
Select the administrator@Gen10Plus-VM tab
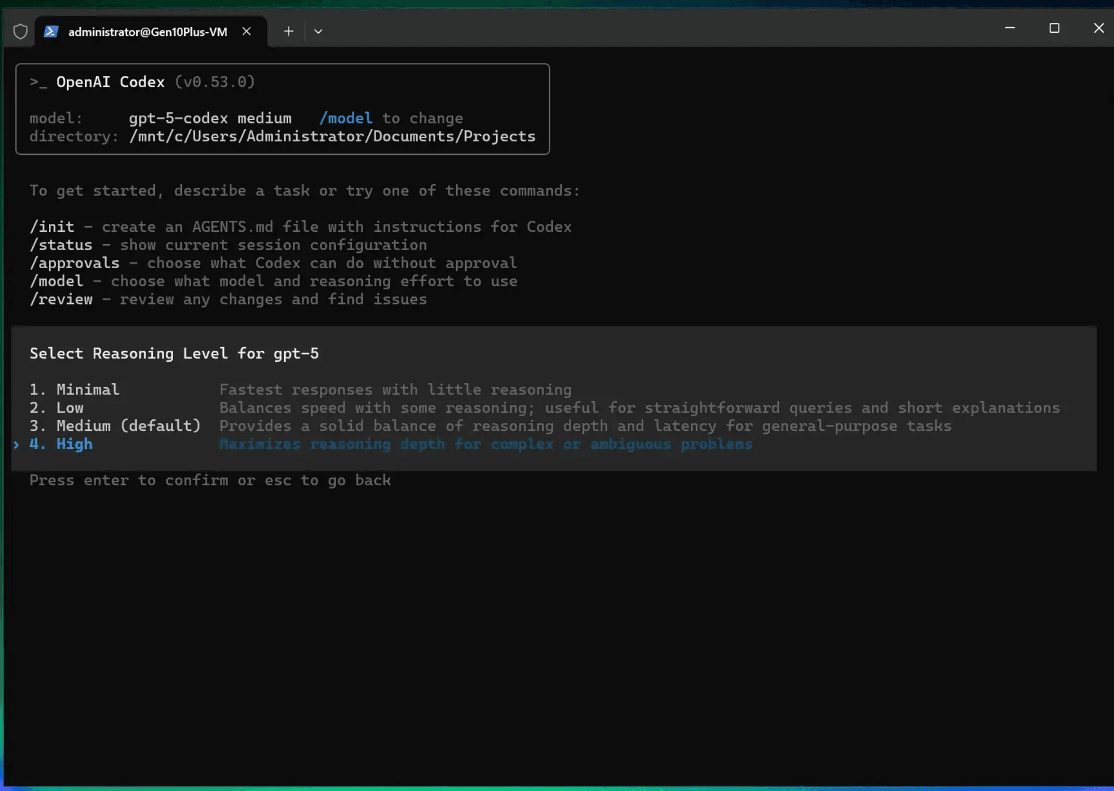click(151, 32)
